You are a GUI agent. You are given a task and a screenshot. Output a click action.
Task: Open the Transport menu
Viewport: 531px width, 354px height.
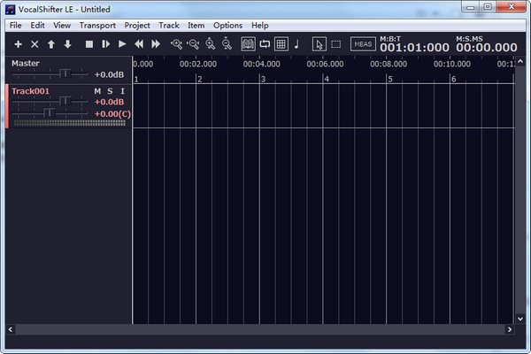click(x=97, y=26)
